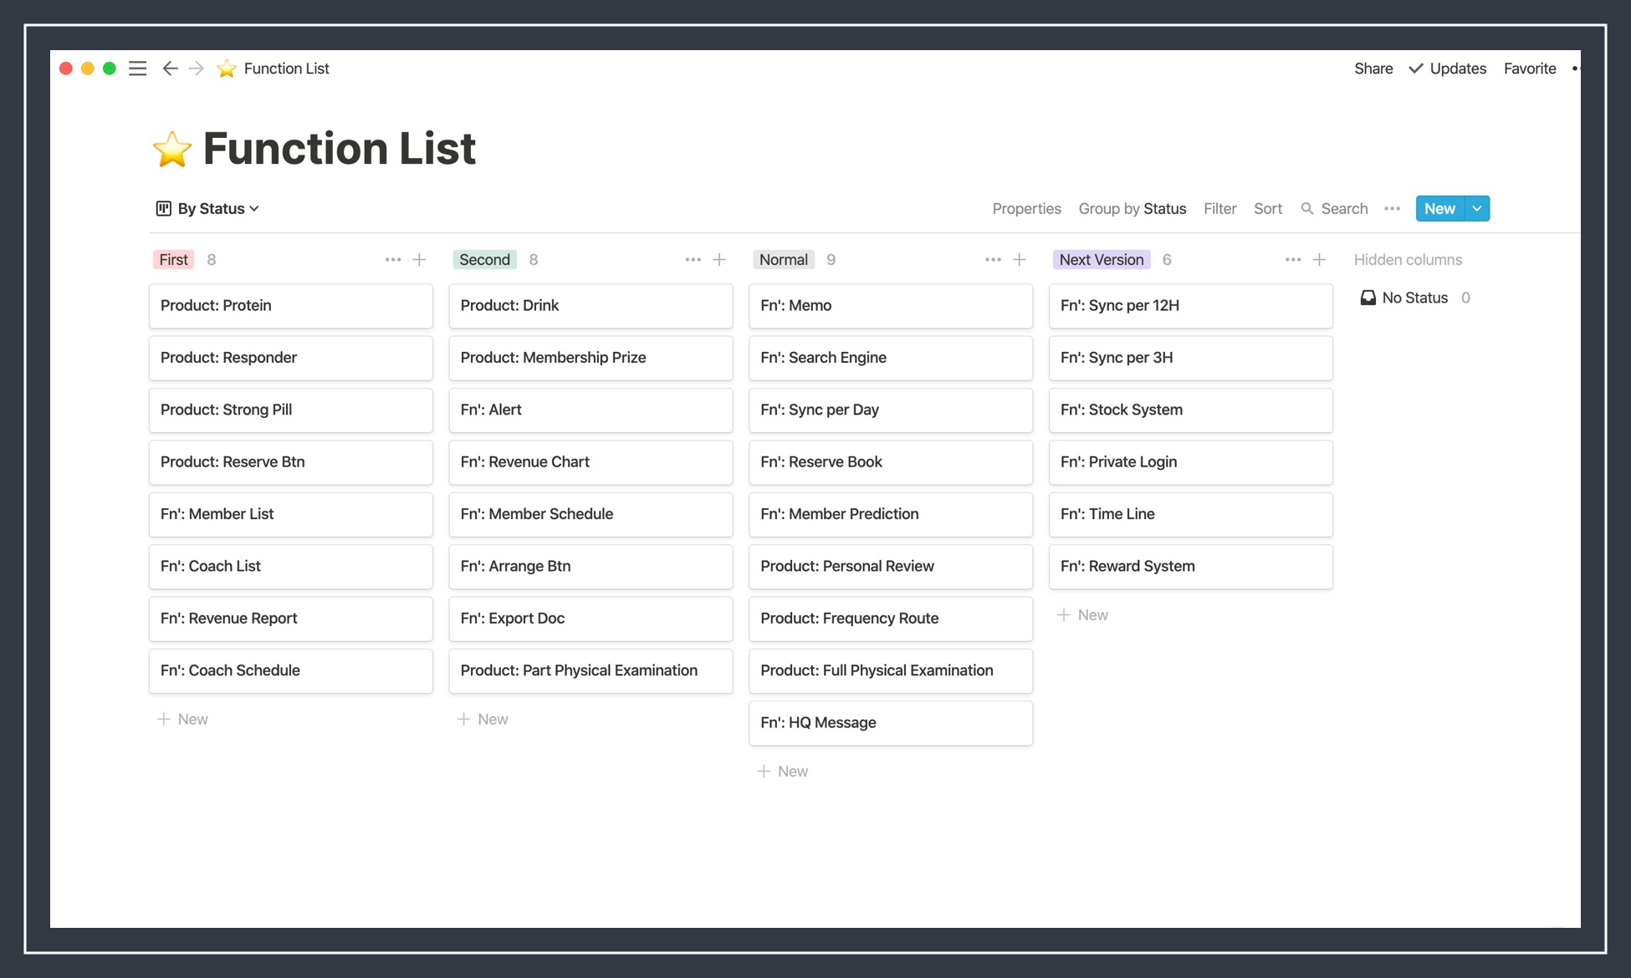The image size is (1631, 978).
Task: Open toolbar three-dot more options
Action: [x=1392, y=209]
